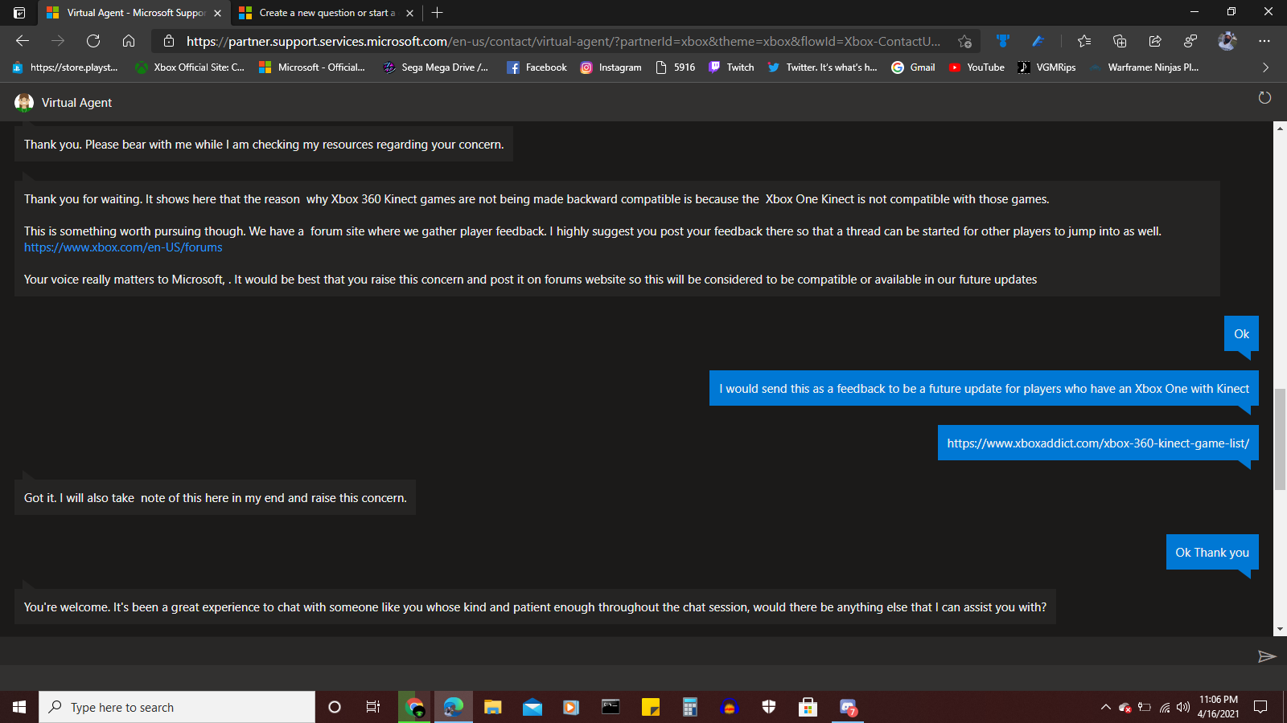The image size is (1287, 723).
Task: Open the Facebook bookmark
Action: (537, 67)
